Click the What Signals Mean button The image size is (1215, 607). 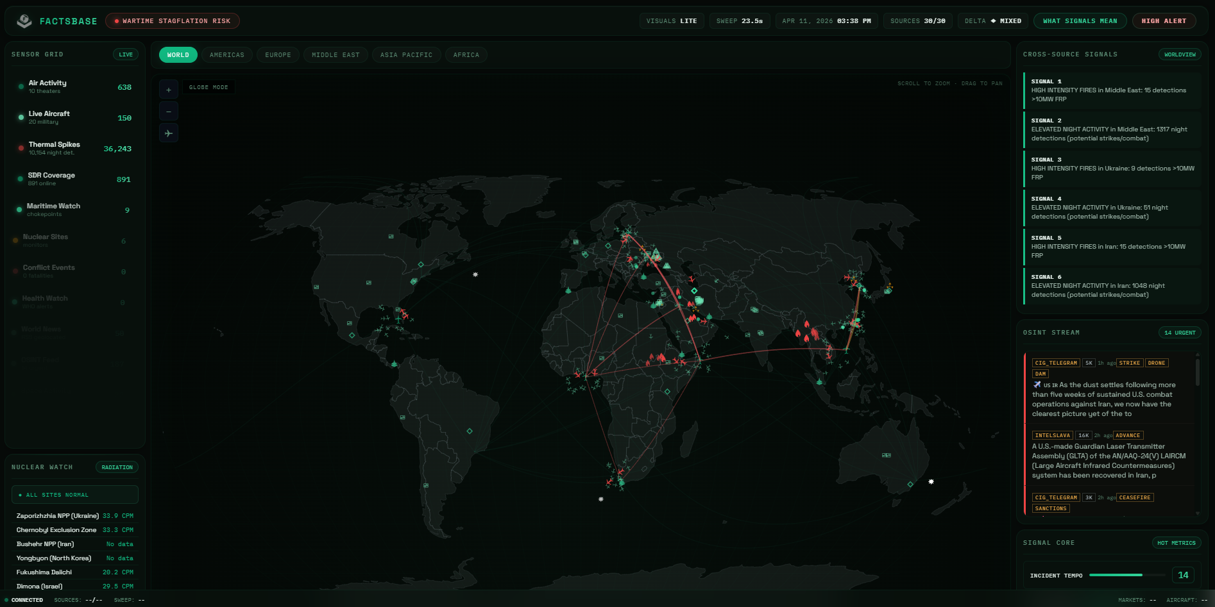1080,21
